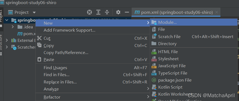
Task: Click the Paste menu entry
Action: pos(93,60)
